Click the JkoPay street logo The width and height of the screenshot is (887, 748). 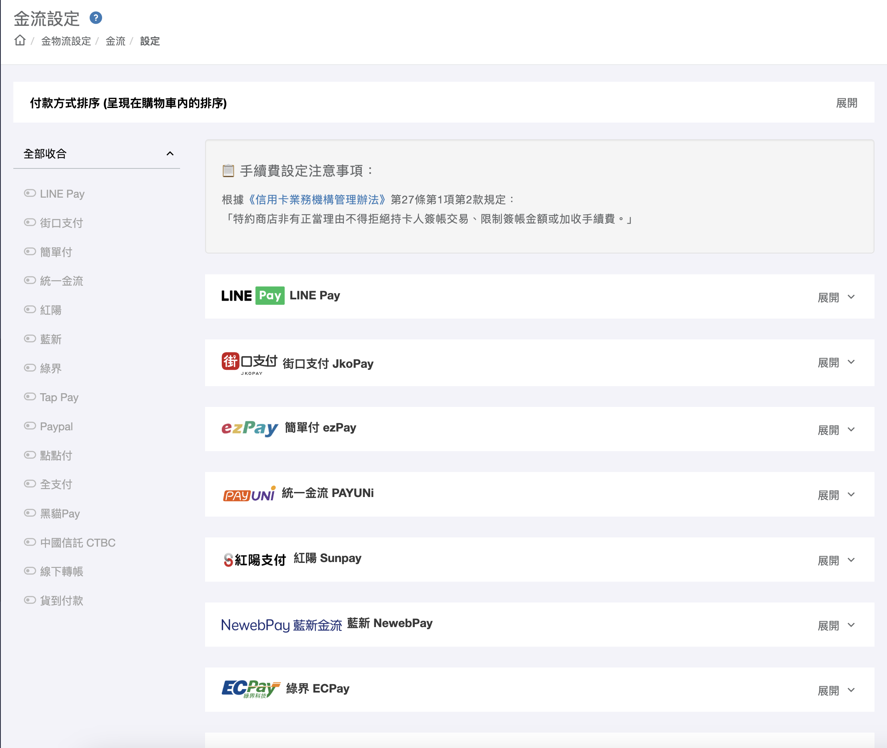coord(249,364)
